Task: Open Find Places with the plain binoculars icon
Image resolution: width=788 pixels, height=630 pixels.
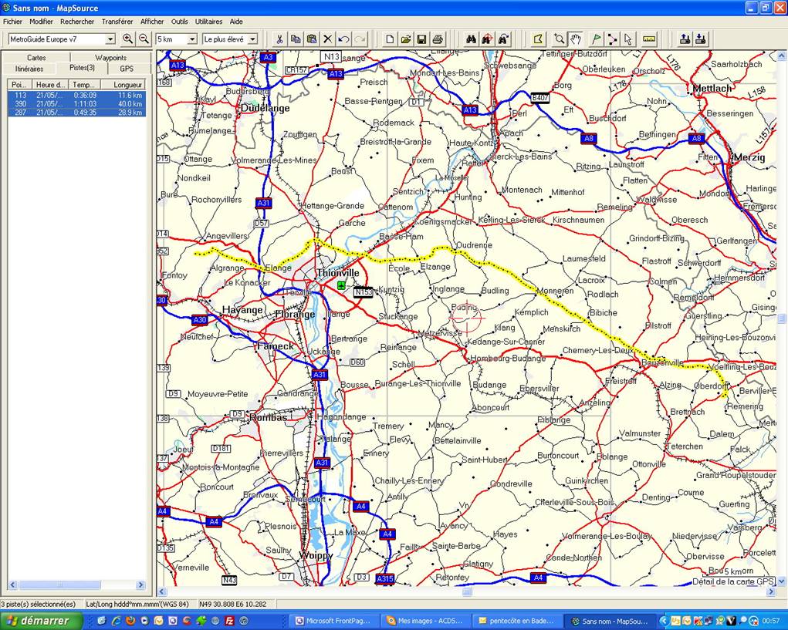Action: [470, 39]
